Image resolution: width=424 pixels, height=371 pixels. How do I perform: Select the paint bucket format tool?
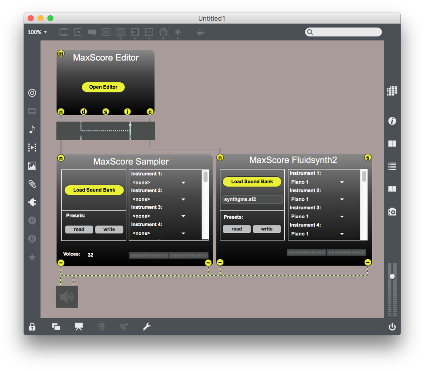point(200,32)
